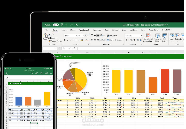
Task: Open the Font Color dropdown arrow
Action: (x=89, y=40)
